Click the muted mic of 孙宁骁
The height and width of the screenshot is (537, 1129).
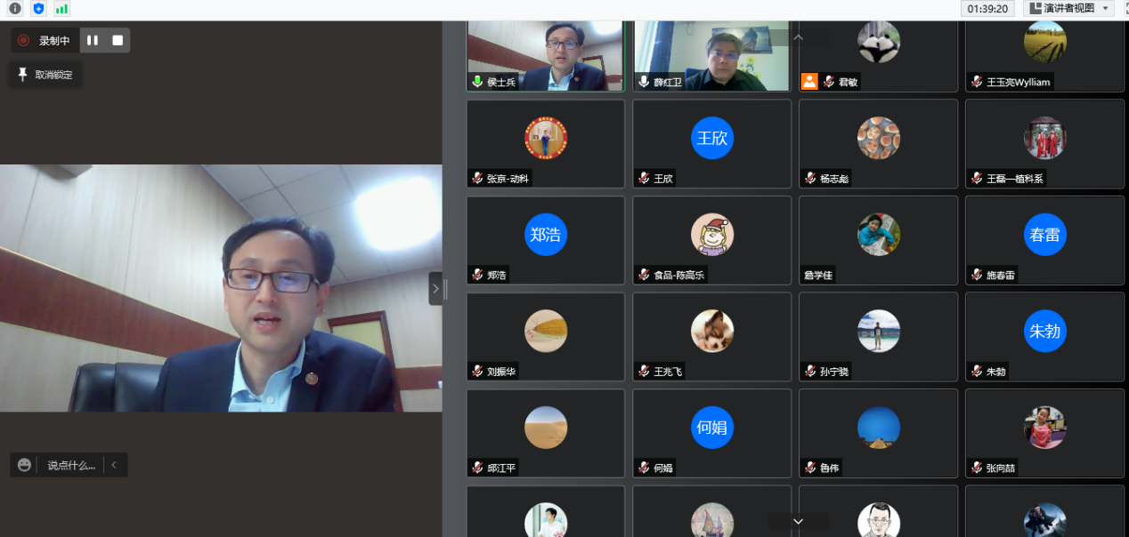810,372
